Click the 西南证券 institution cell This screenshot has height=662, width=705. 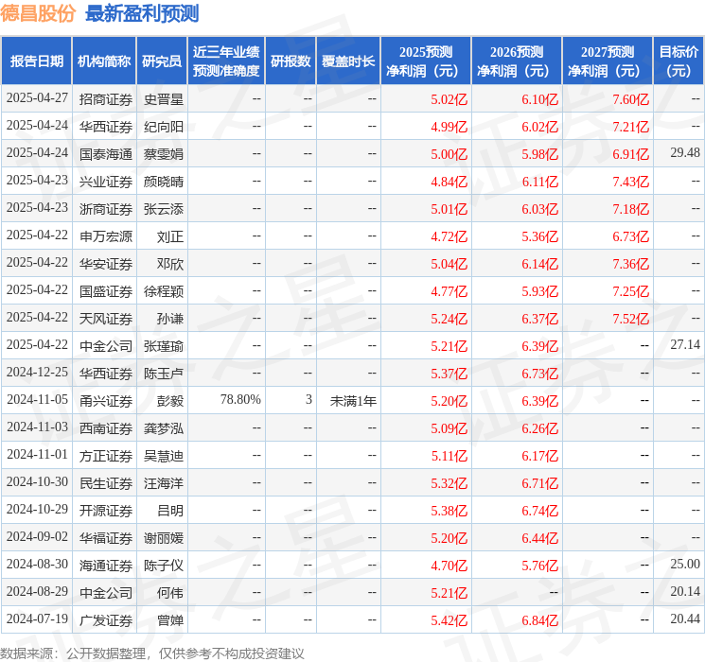pyautogui.click(x=106, y=428)
